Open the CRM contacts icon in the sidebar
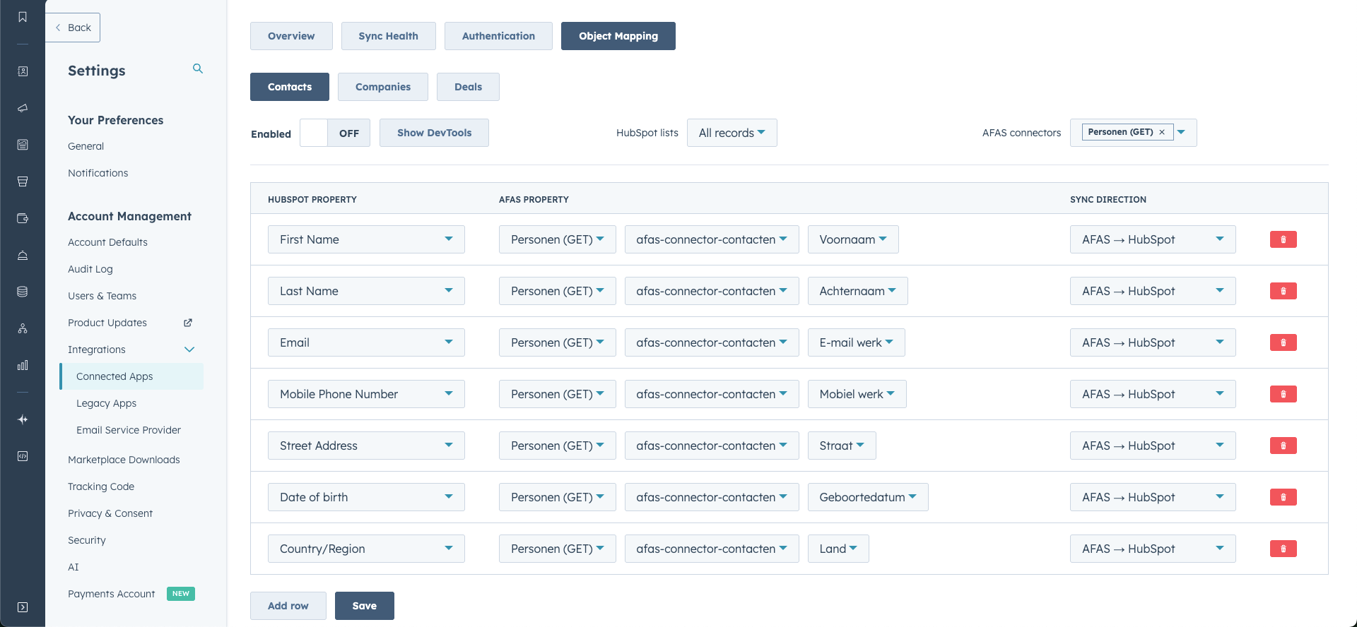 point(23,71)
